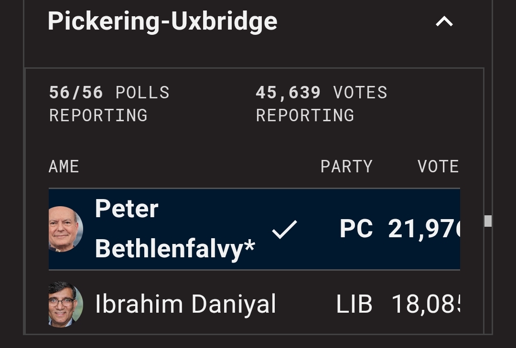Collapse the Pickering-Uxbridge section chevron
516x348 pixels.
click(444, 21)
